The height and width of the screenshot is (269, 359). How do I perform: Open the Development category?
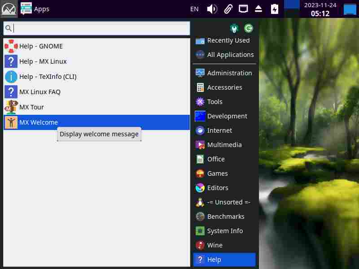225,116
